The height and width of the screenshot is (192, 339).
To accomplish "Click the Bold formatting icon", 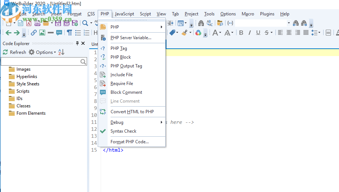I will (x=241, y=33).
